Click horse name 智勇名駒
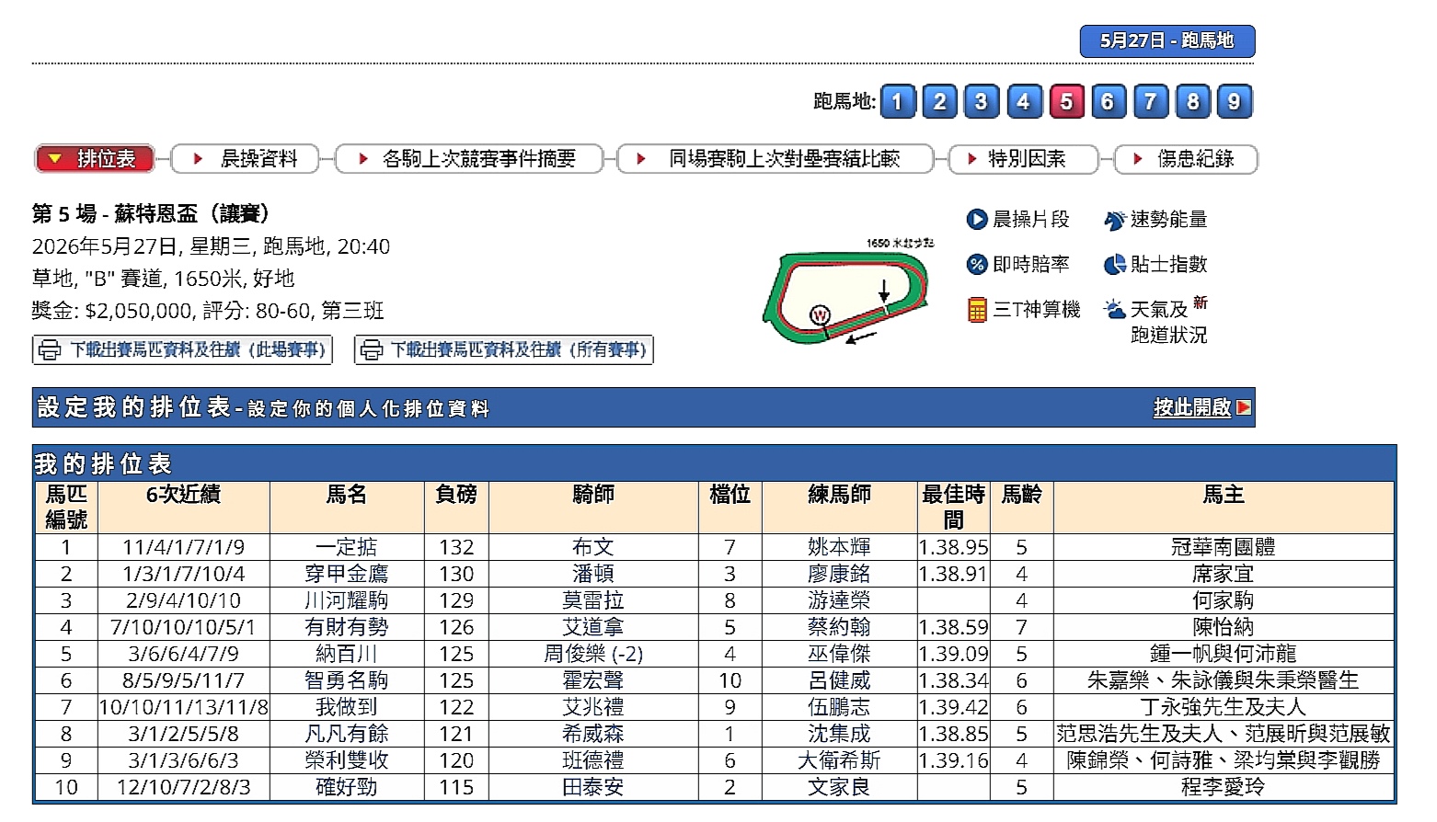The width and height of the screenshot is (1437, 822). coord(347,680)
